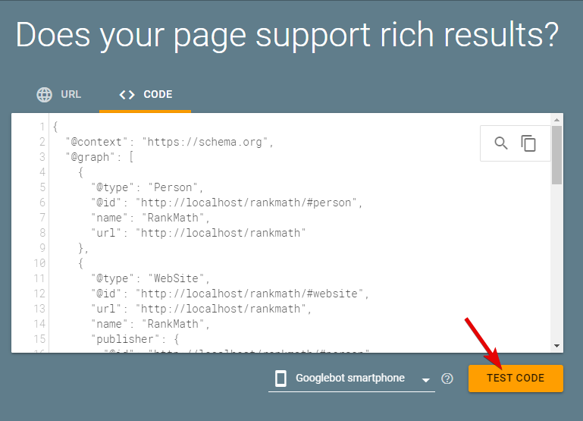Viewport: 583px width, 421px height.
Task: Click the "url" line on line 13
Action: click(202, 309)
